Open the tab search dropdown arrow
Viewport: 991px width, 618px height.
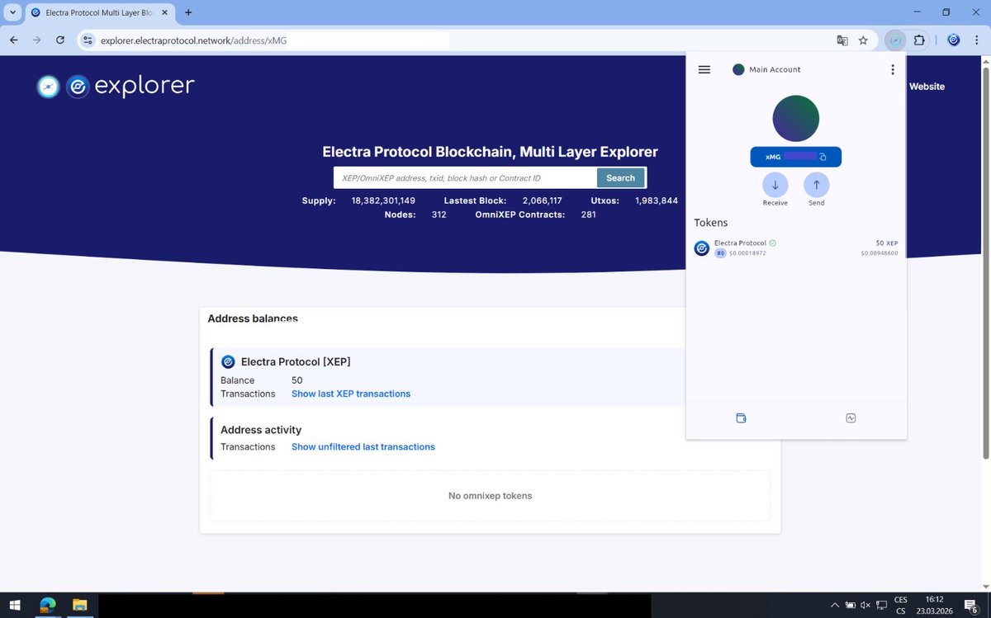(12, 12)
